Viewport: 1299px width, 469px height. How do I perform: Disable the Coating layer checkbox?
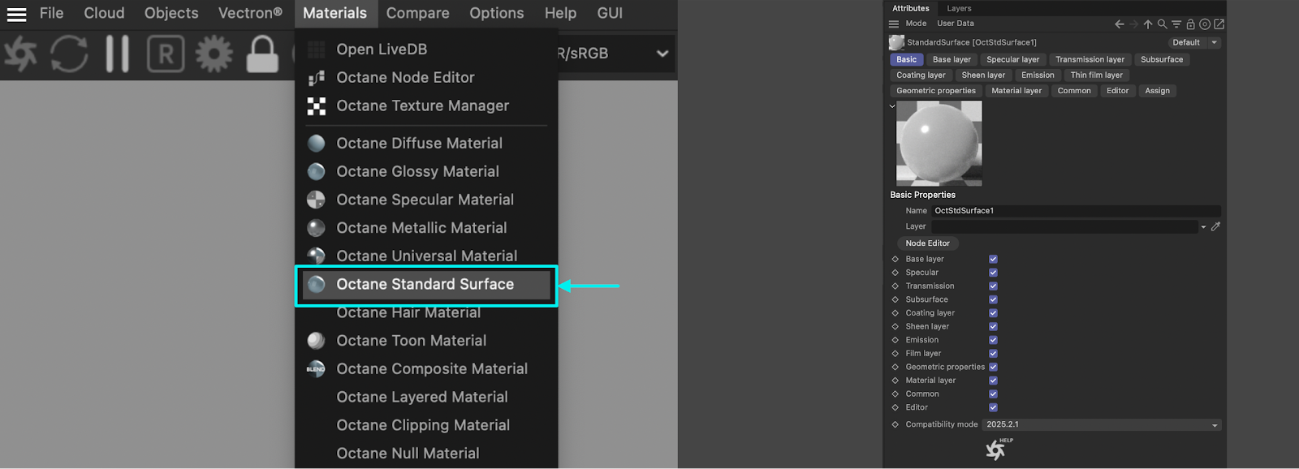coord(993,313)
